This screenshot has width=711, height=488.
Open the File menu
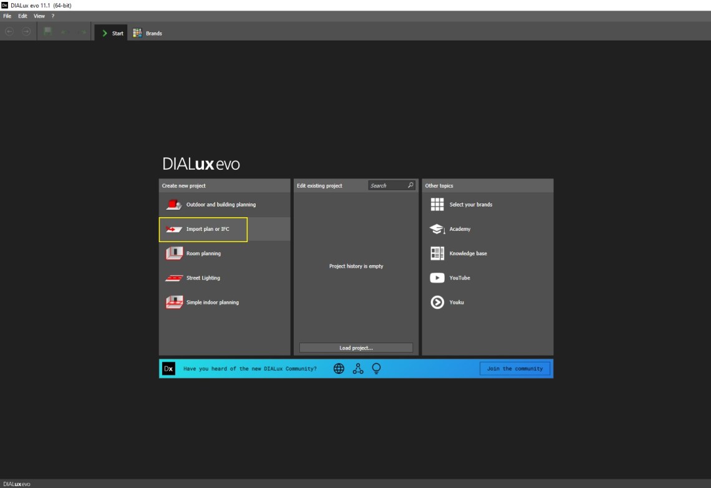point(7,16)
